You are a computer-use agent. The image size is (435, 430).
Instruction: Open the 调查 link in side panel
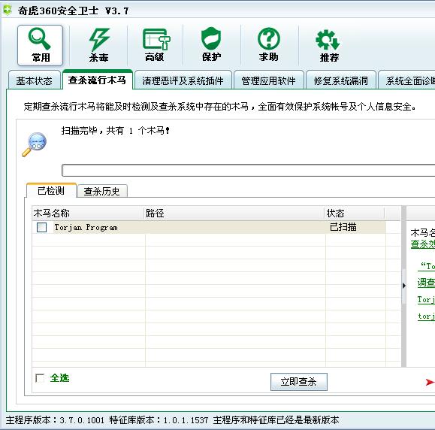click(x=426, y=283)
